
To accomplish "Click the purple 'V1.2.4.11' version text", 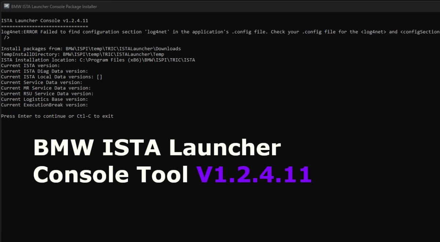I will coord(254,174).
